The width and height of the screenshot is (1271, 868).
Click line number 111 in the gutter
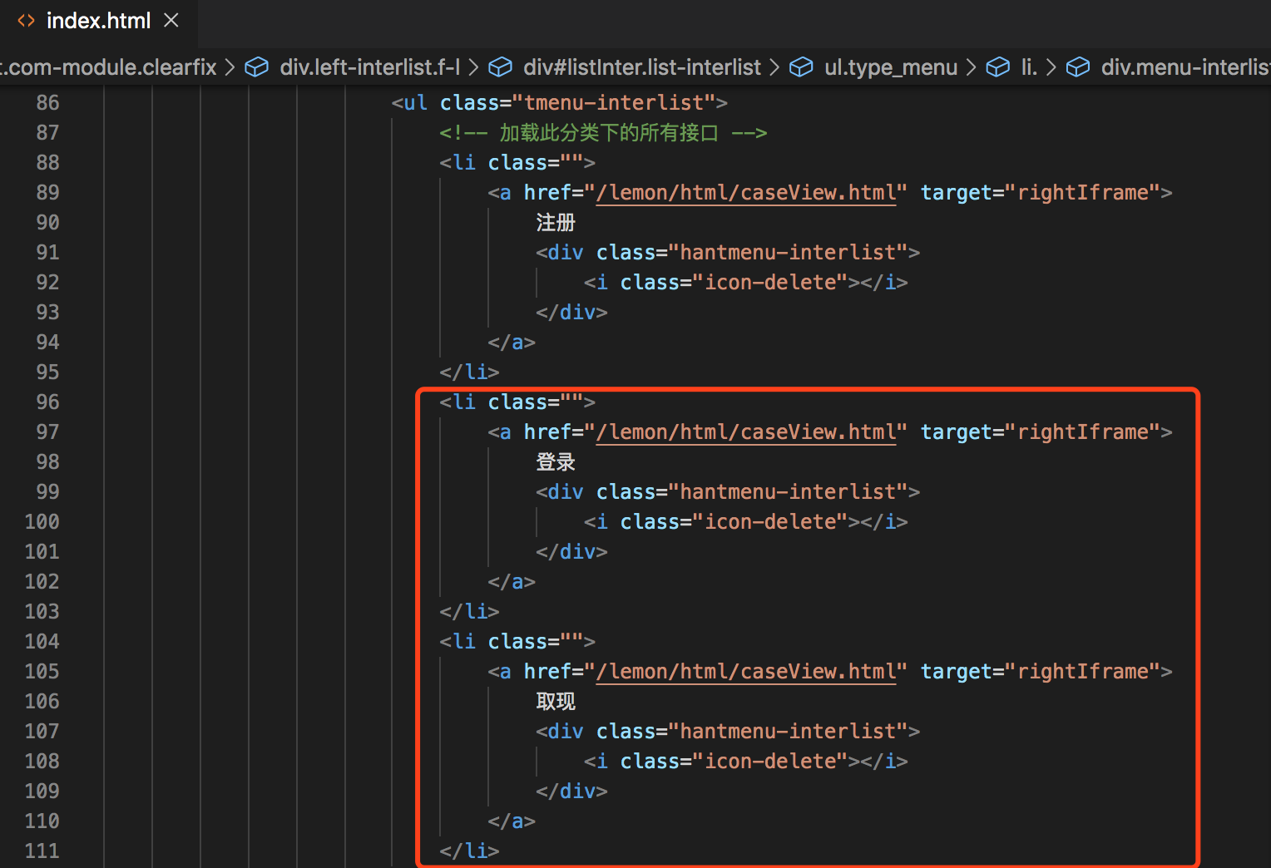[42, 851]
